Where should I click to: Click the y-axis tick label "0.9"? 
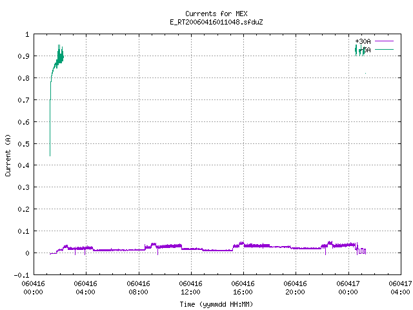[23, 56]
